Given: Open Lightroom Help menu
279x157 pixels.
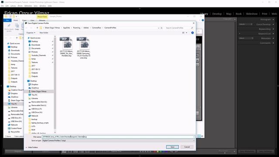Looking at the screenshot, I should pyautogui.click(x=50, y=6).
